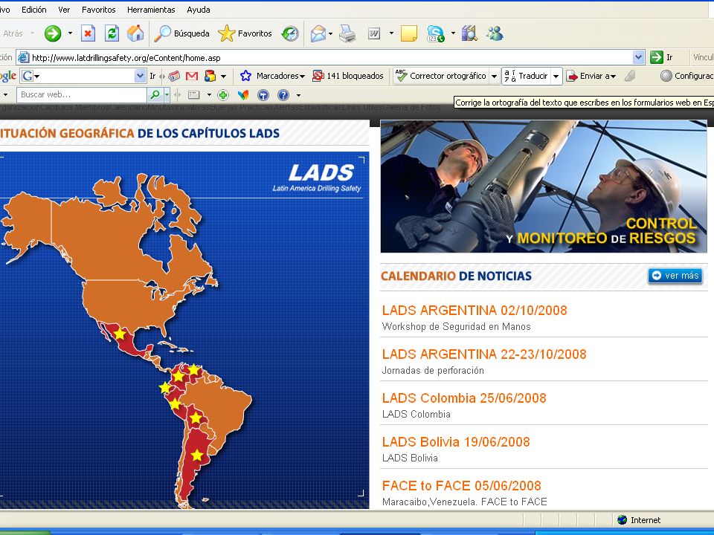
Task: Open LADS ARGENTINA 22-23/10/2008 news link
Action: tap(484, 354)
